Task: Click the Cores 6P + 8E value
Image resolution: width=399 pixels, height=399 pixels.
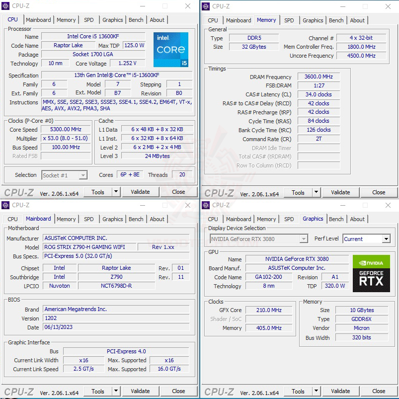Action: click(x=130, y=174)
